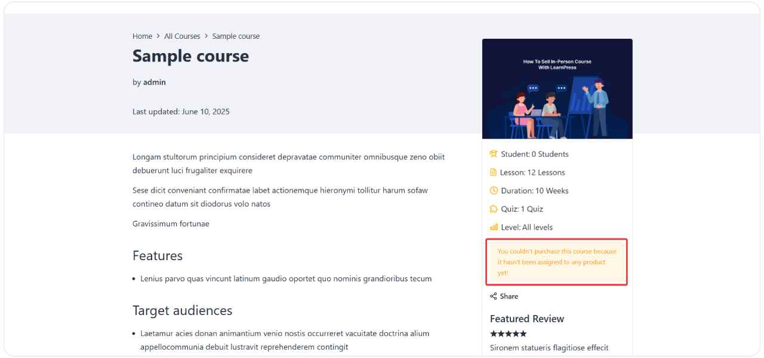Click the Featured Review heading

pos(526,319)
